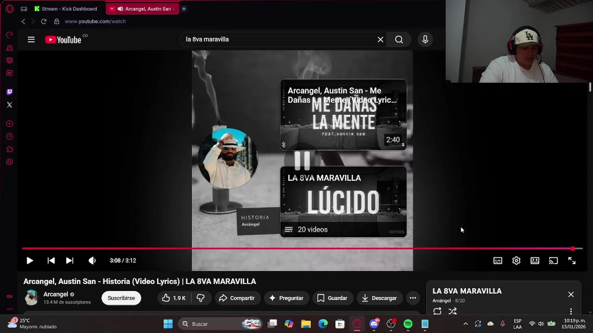This screenshot has height=333, width=593.
Task: Open the LA 8VA MARAVILLA playlist card
Action: click(343, 202)
